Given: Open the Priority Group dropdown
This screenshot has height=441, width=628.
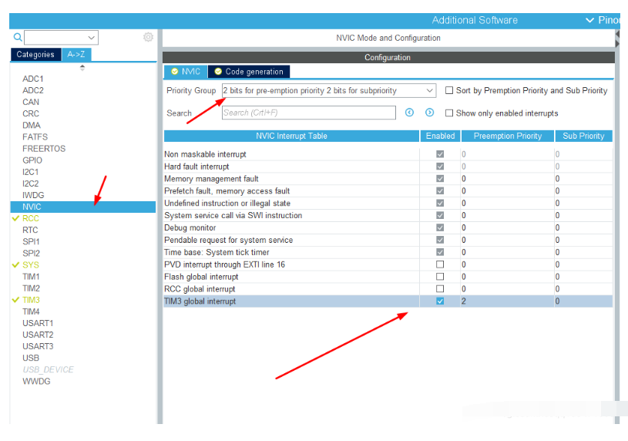Looking at the screenshot, I should (x=328, y=90).
